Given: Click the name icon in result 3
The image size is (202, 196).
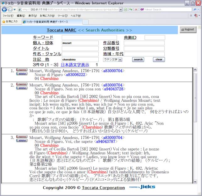Looking at the screenshot, I should click(x=22, y=137).
